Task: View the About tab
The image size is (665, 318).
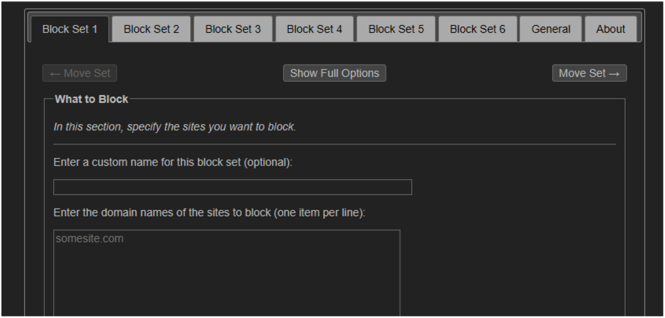Action: (610, 29)
